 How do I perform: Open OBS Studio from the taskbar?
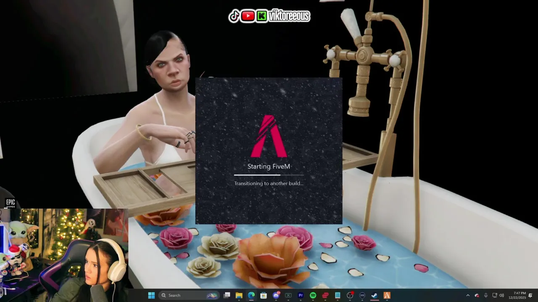[x=350, y=295]
